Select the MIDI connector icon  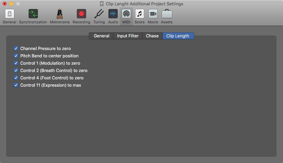126,14
